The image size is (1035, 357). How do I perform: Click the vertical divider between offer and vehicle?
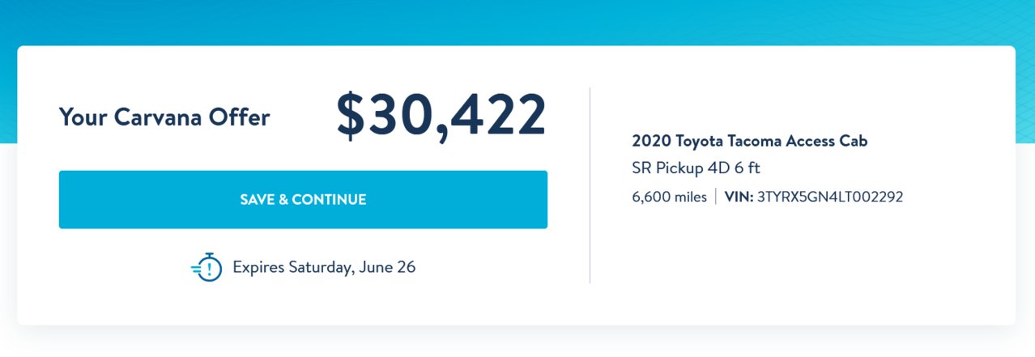[590, 185]
